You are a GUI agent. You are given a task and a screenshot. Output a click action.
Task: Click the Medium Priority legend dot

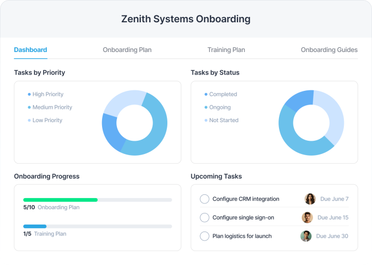[x=29, y=107]
